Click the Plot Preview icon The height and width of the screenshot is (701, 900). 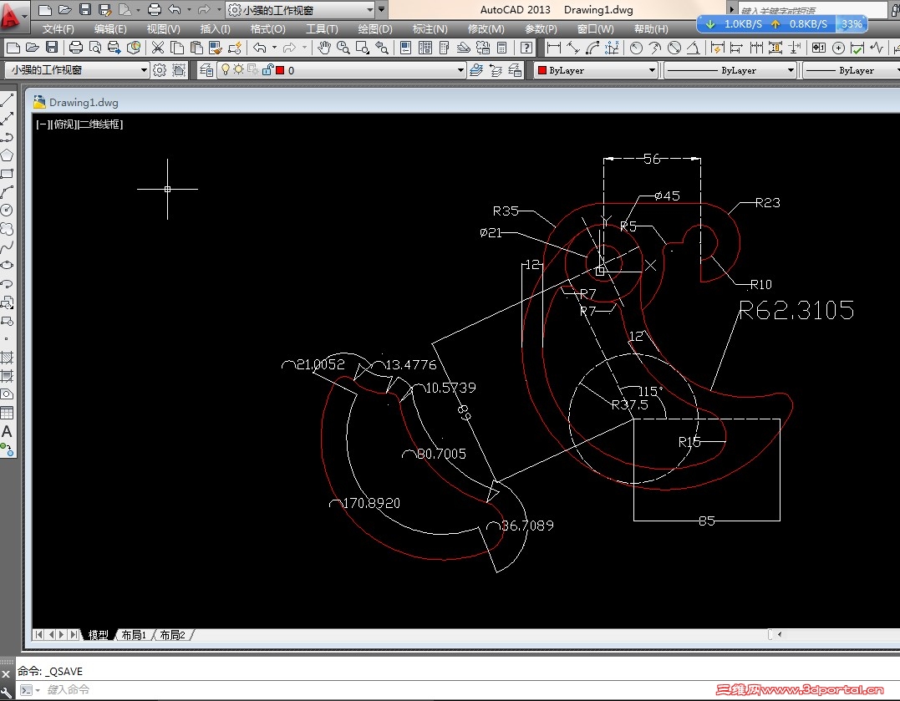(95, 48)
